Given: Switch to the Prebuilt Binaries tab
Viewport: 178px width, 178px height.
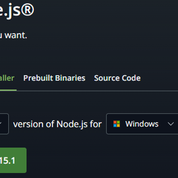Looking at the screenshot, I should pos(54,78).
